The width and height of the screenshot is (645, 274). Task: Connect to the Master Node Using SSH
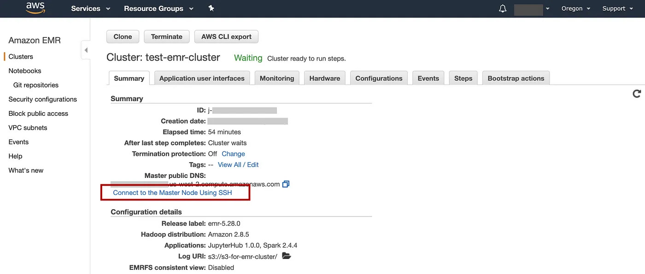172,193
